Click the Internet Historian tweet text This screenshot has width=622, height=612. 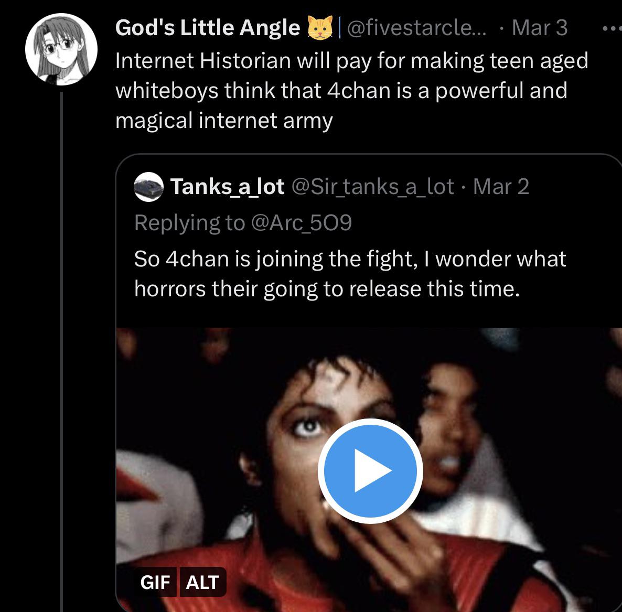pyautogui.click(x=351, y=61)
